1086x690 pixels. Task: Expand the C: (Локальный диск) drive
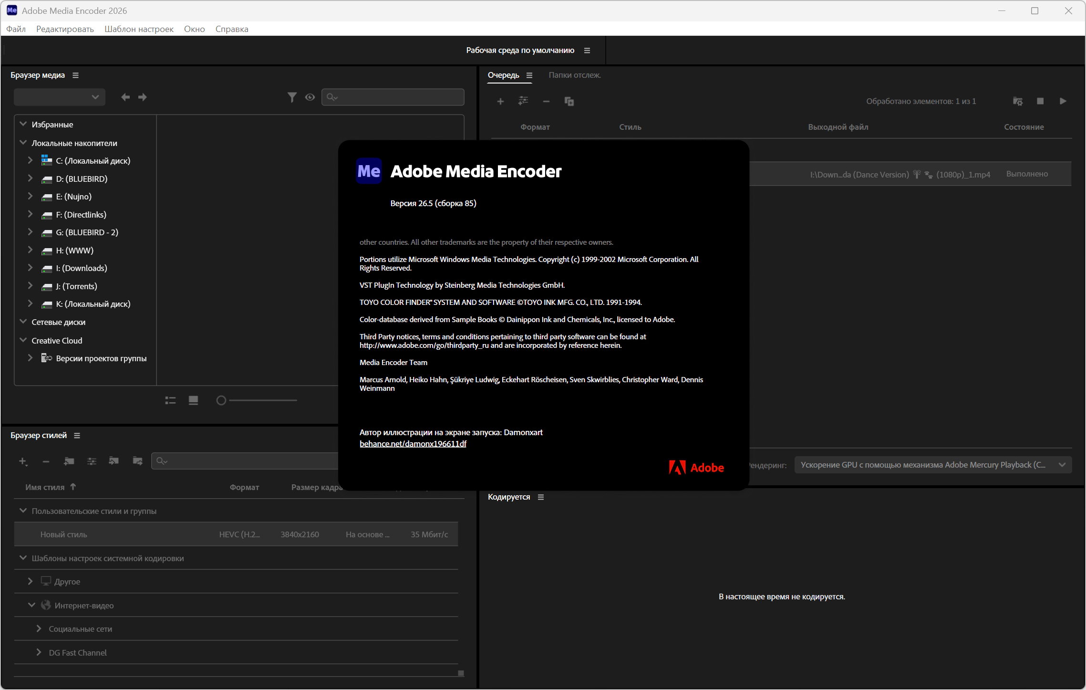point(30,160)
